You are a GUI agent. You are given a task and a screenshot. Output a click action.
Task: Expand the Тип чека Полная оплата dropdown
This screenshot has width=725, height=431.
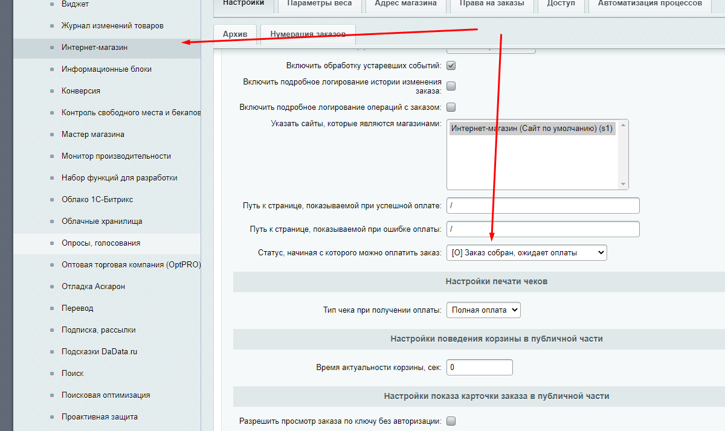tap(483, 310)
